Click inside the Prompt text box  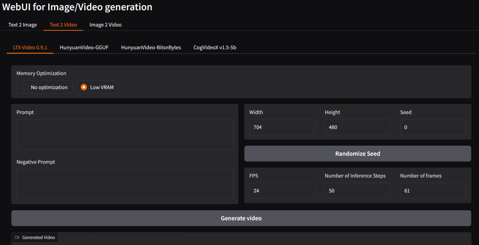point(124,135)
